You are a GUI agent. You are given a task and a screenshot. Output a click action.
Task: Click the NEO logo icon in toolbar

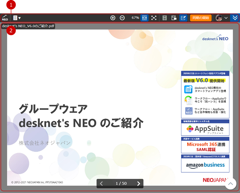pyautogui.click(x=5, y=18)
